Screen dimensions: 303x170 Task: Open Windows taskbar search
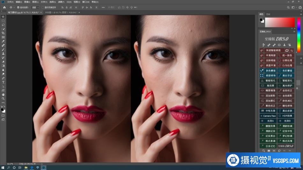(x=9, y=167)
